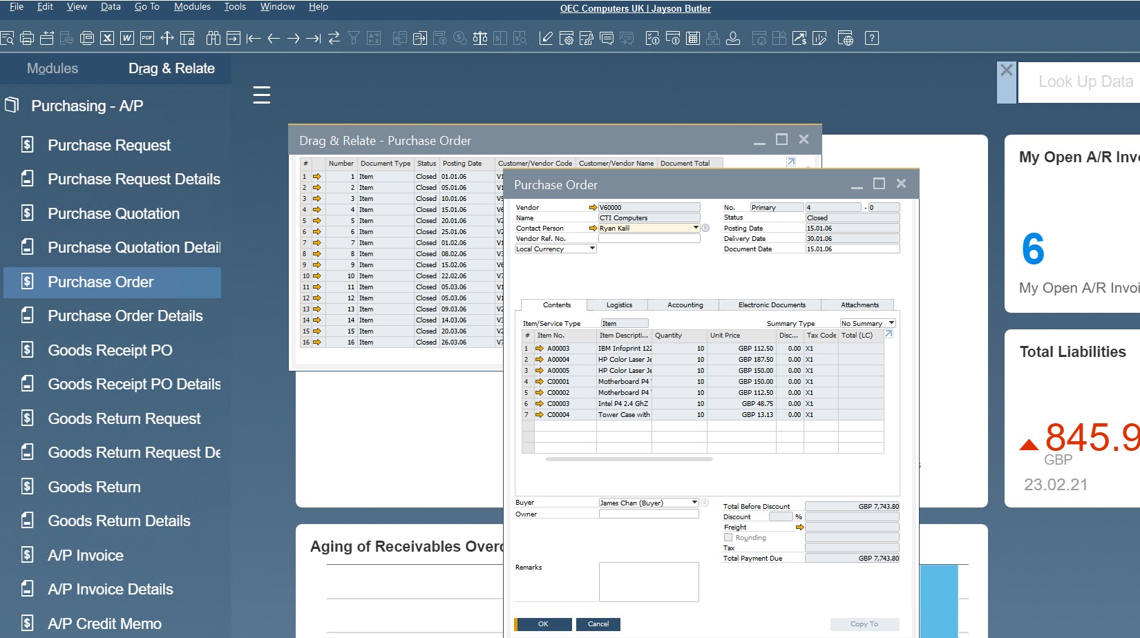Image resolution: width=1140 pixels, height=638 pixels.
Task: Click the binoculars Find icon
Action: tap(212, 38)
